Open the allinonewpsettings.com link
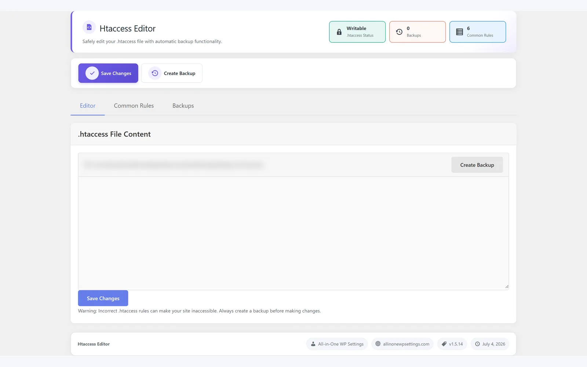Screen dimensions: 587x367 tap(402, 344)
